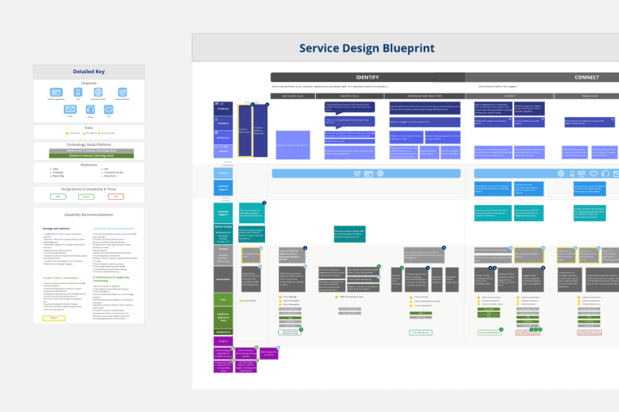Click the Customer Portal channel icon
Image resolution: width=619 pixels, height=412 pixels.
point(98,94)
